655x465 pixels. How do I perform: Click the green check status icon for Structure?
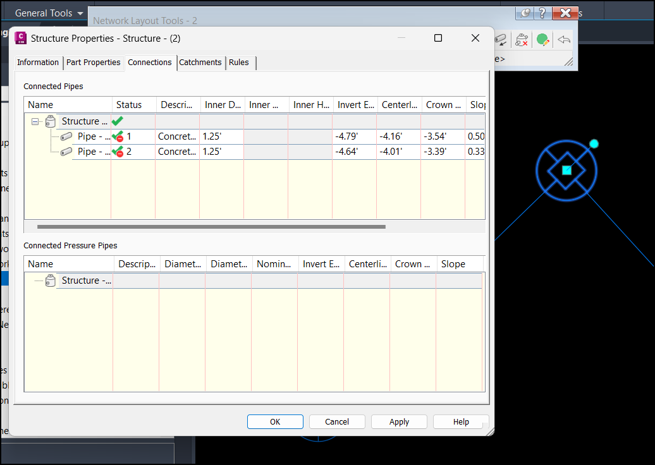click(117, 120)
